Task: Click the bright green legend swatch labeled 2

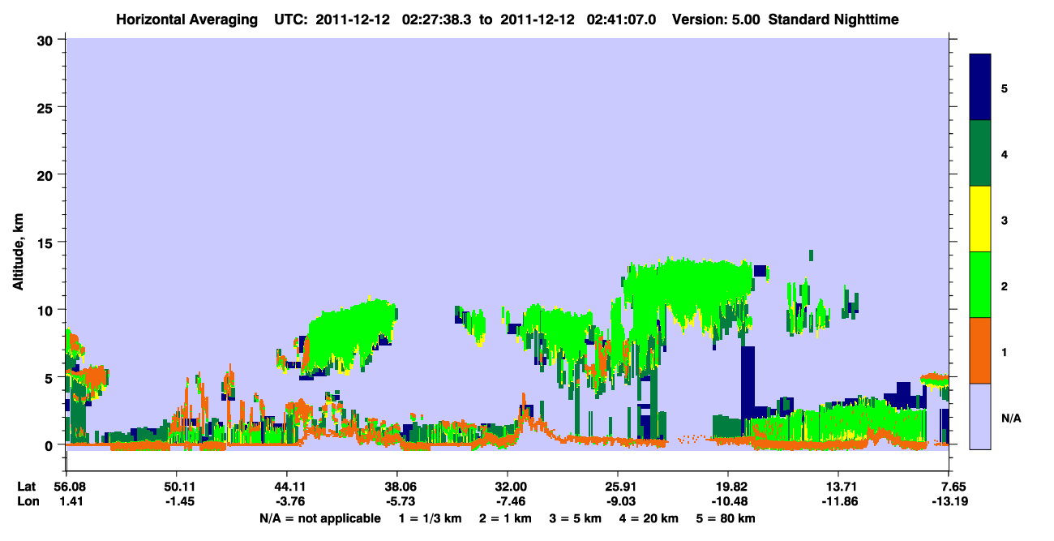Action: [980, 285]
